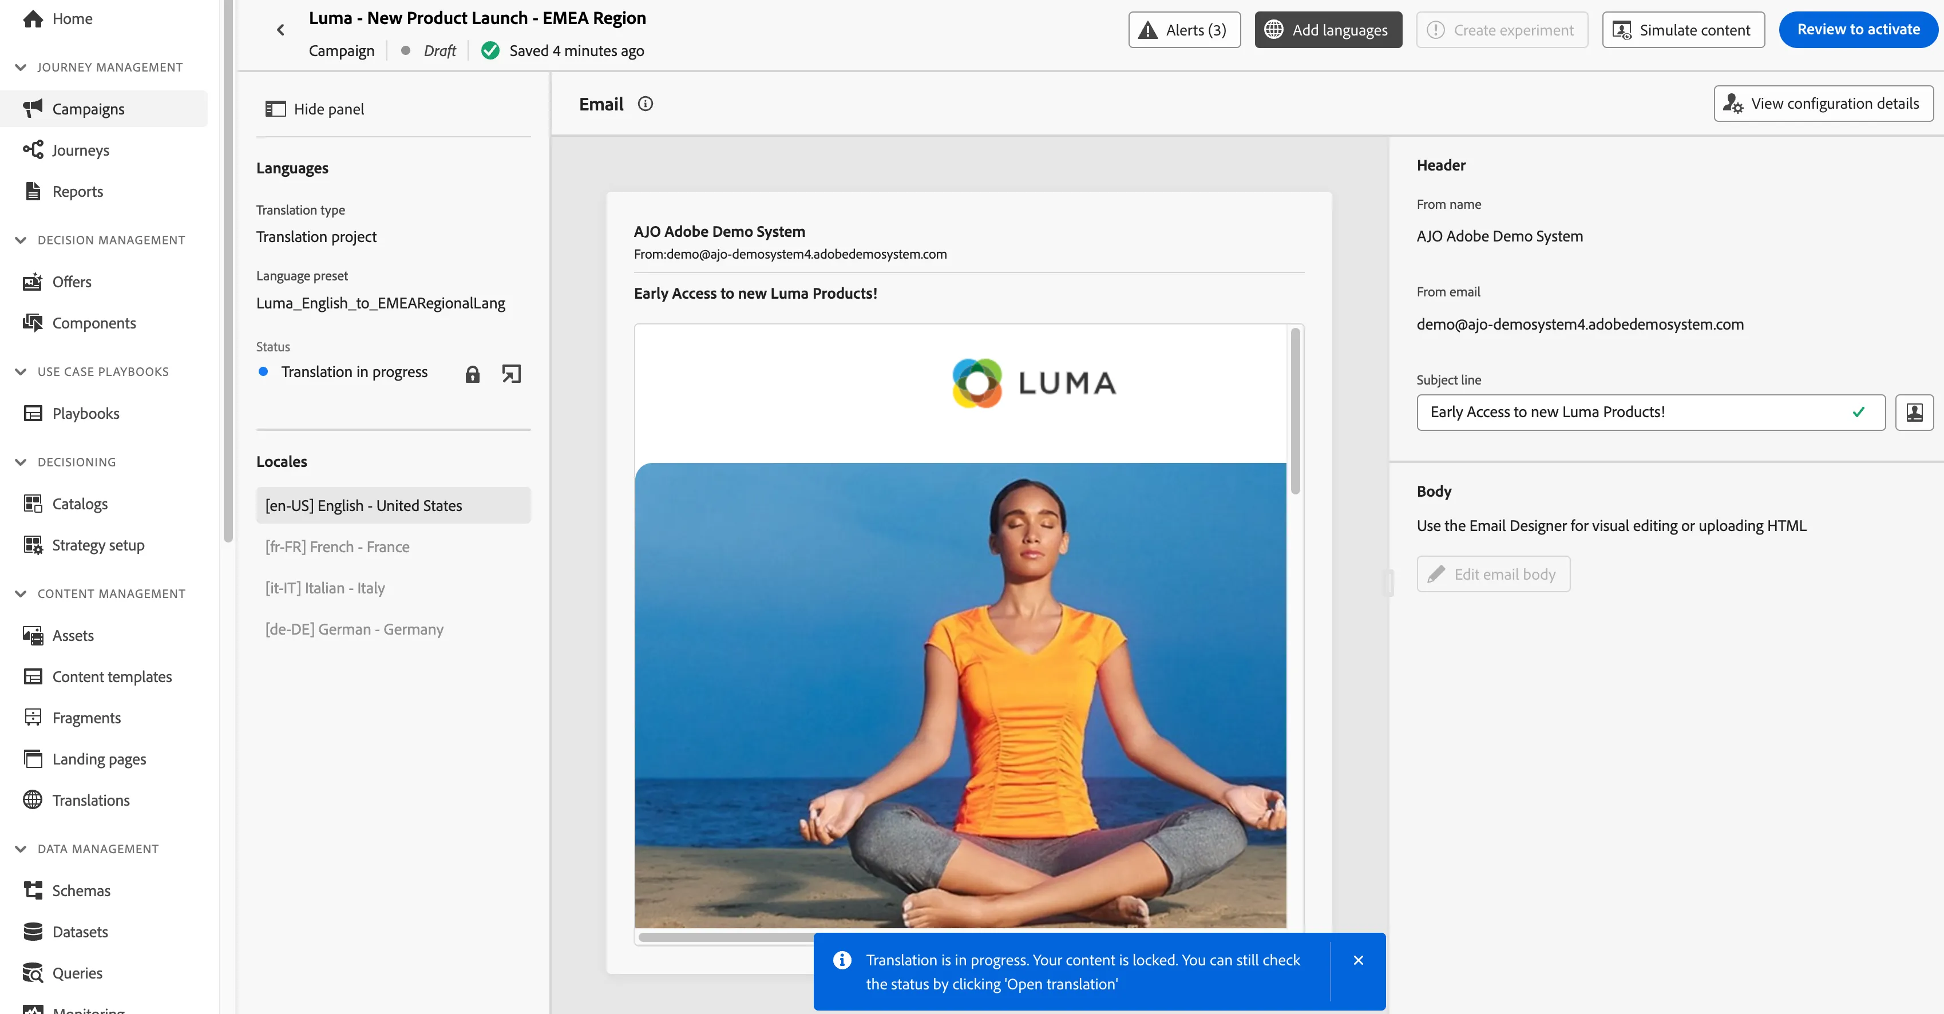Image resolution: width=1944 pixels, height=1014 pixels.
Task: Select the de-DE German locale
Action: pos(393,629)
